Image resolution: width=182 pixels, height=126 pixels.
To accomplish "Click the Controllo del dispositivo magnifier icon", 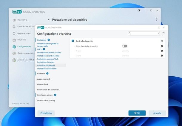I will [x=14, y=27].
